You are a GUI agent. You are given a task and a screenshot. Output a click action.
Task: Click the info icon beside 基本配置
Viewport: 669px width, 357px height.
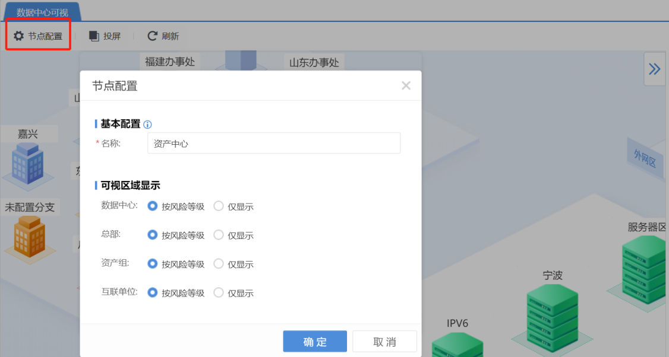147,125
